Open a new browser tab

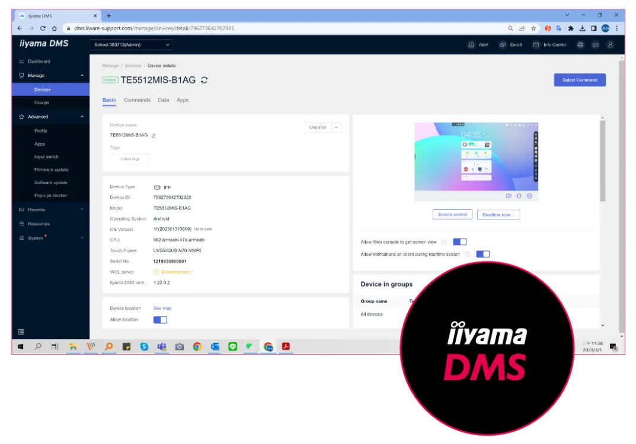pyautogui.click(x=108, y=16)
